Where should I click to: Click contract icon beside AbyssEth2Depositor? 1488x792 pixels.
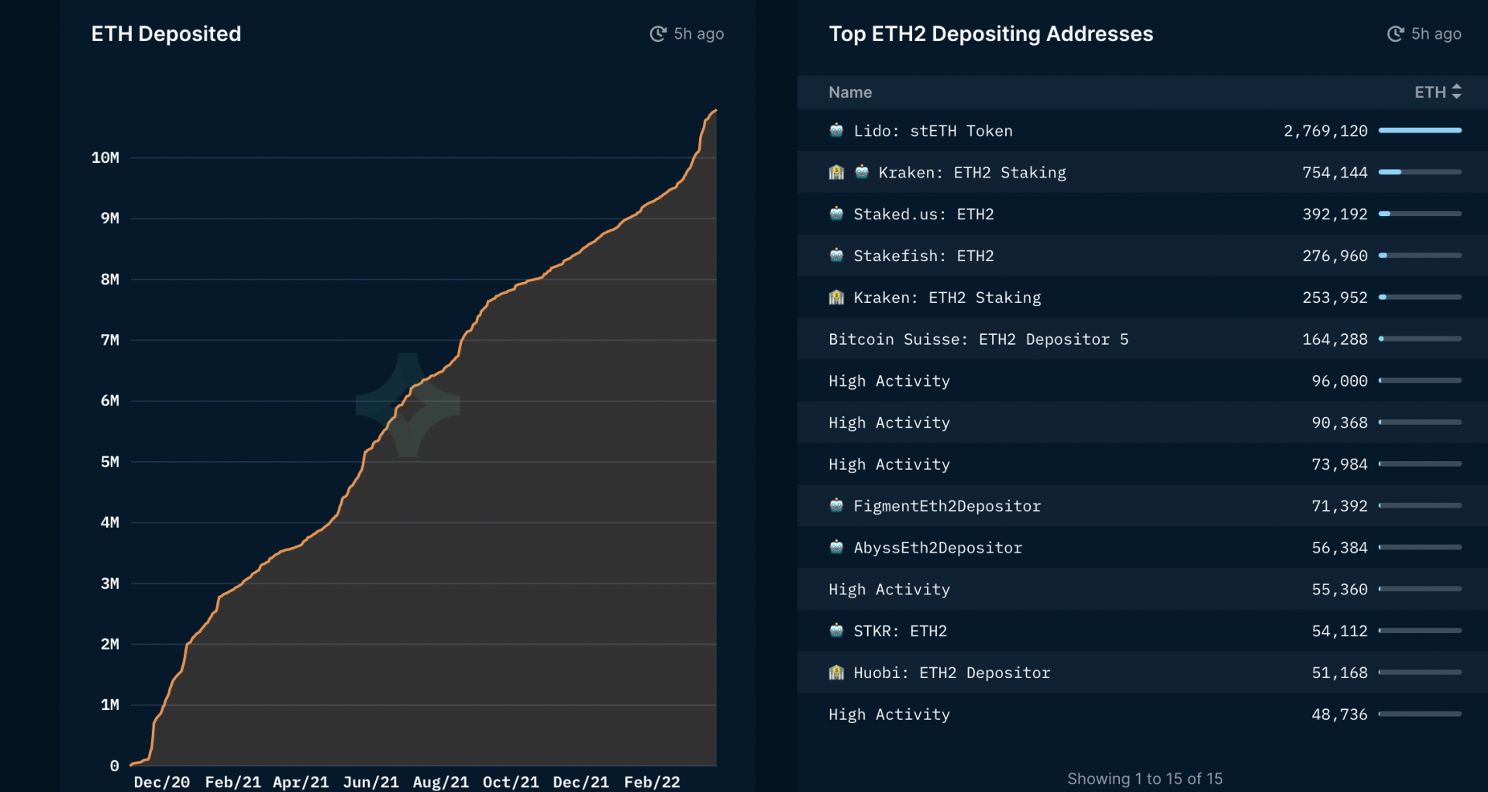pos(836,548)
